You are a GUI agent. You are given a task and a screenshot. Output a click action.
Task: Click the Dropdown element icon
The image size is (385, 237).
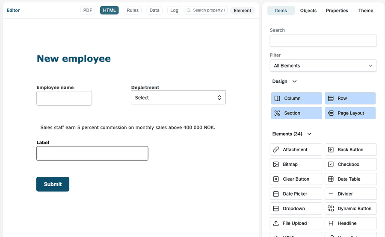(x=276, y=208)
